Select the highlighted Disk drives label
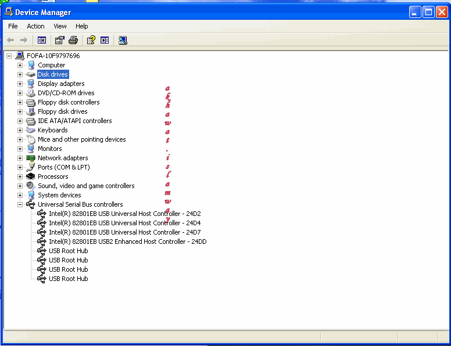Viewport: 451px width, 346px height. tap(53, 74)
